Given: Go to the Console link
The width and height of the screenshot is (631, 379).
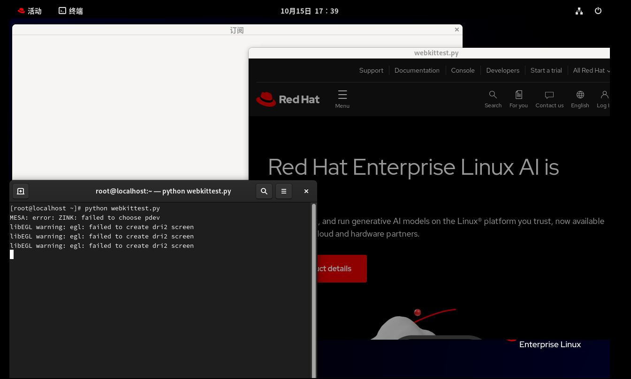Looking at the screenshot, I should click(463, 70).
